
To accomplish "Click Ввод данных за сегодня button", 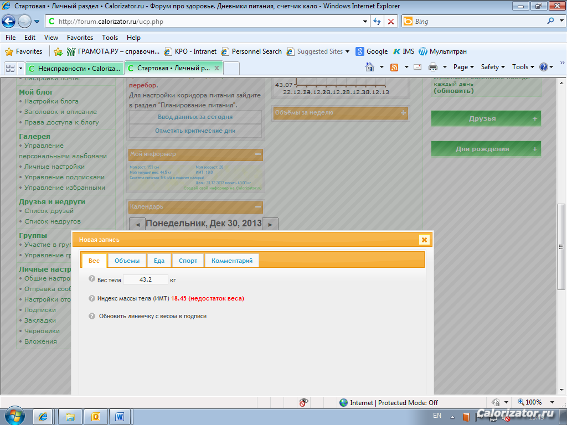I will pyautogui.click(x=195, y=117).
